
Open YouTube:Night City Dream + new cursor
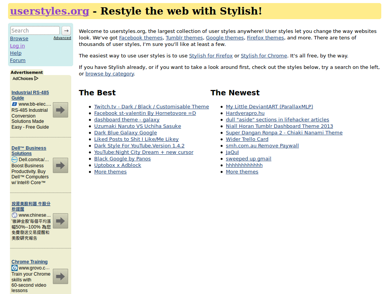tap(144, 152)
